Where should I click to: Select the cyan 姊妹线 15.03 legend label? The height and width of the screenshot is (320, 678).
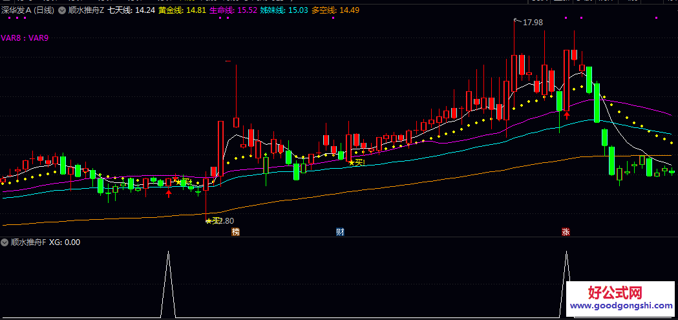pos(284,10)
